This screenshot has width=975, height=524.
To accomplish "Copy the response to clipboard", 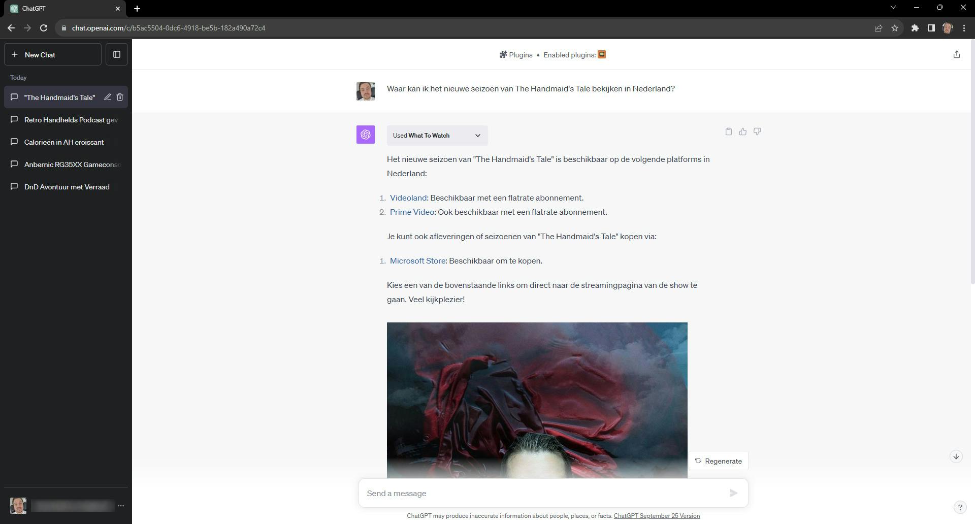I will coord(729,132).
